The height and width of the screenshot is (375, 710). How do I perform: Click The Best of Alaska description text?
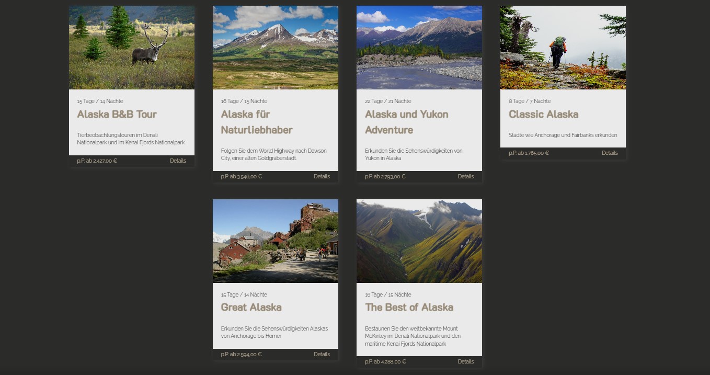point(413,336)
